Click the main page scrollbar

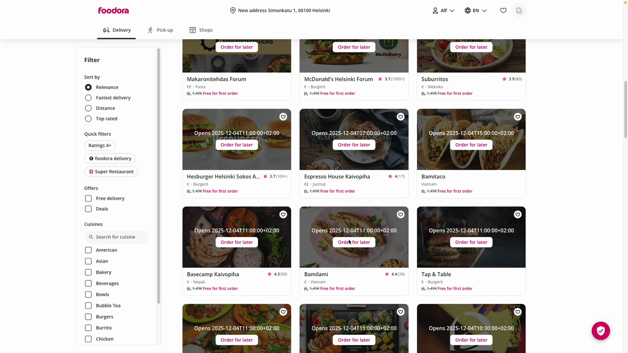click(626, 109)
